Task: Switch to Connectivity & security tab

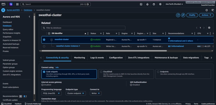Action: coord(57,58)
